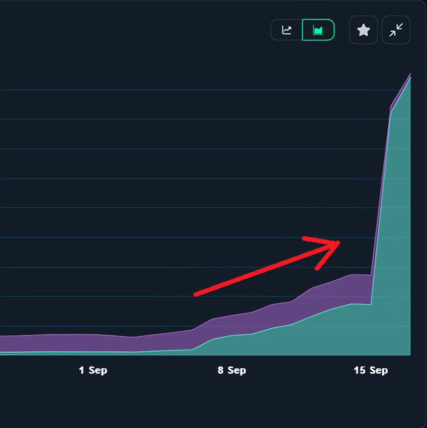Collapse chart using the inward arrows icon

click(396, 30)
